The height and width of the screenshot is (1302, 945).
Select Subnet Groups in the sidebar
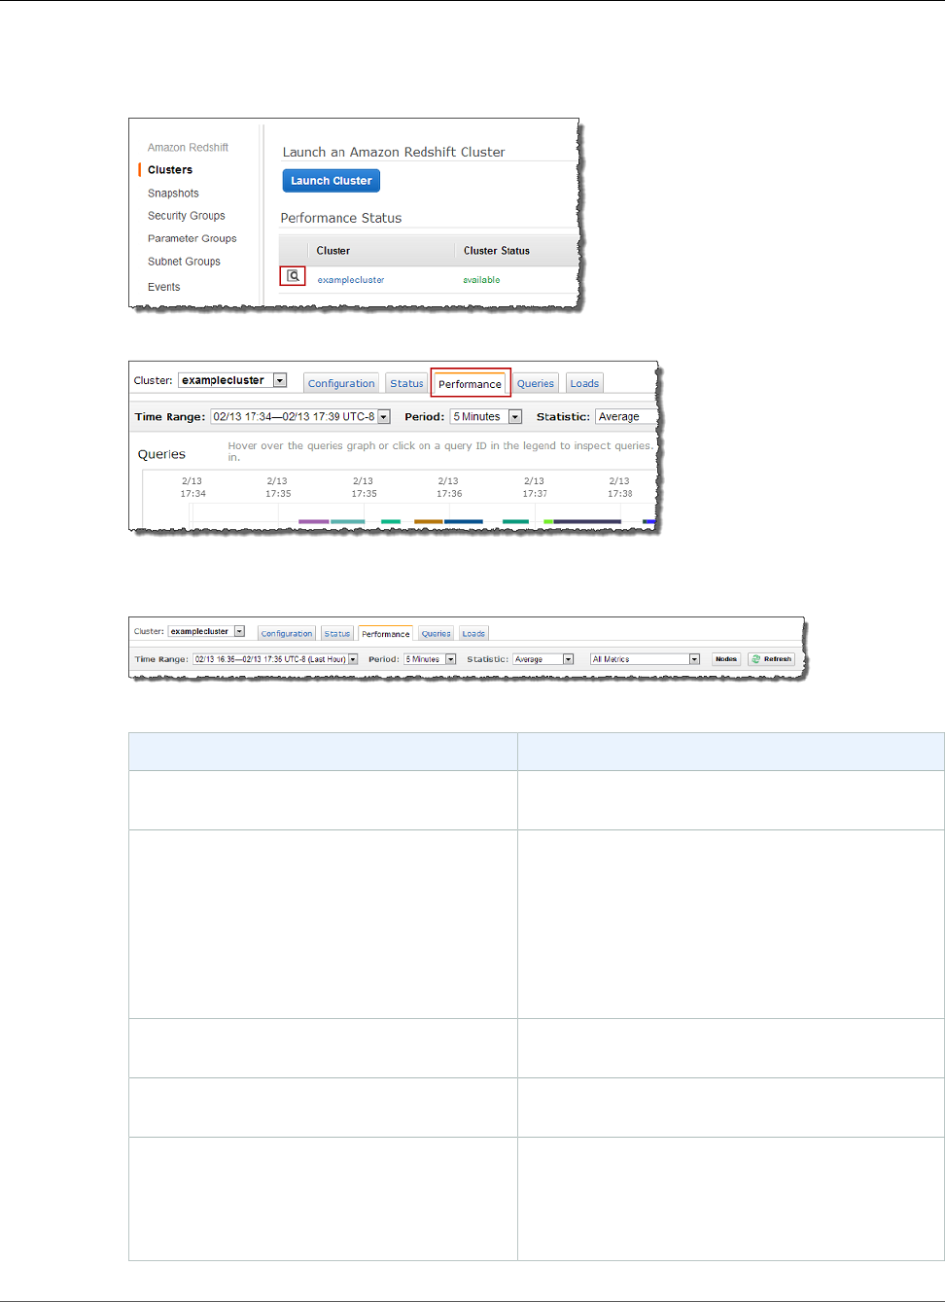[x=184, y=262]
